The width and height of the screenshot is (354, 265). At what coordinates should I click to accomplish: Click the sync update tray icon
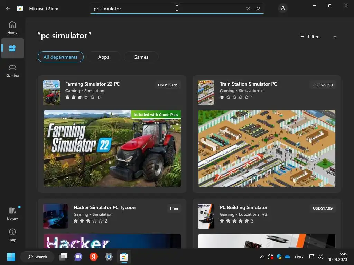[x=270, y=257]
